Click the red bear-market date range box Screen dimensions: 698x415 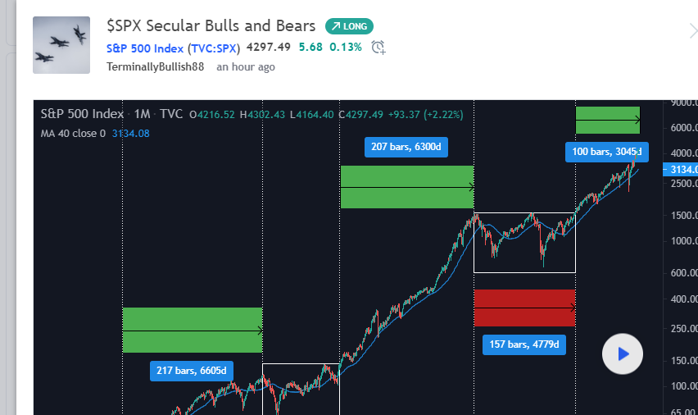524,308
